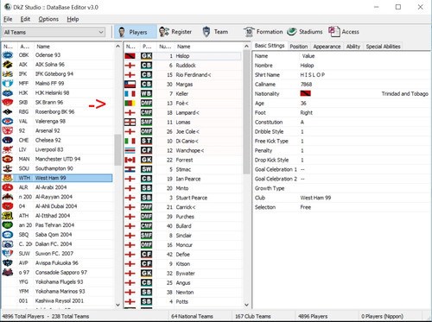The height and width of the screenshot is (322, 432).
Task: Select the Chelsea 92 team row
Action: pos(57,140)
